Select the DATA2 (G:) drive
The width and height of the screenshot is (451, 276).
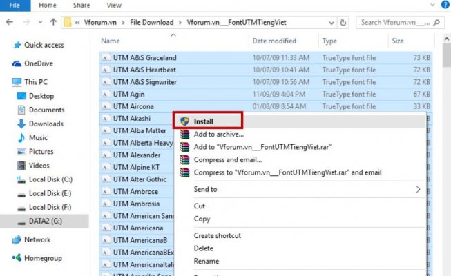tap(44, 221)
